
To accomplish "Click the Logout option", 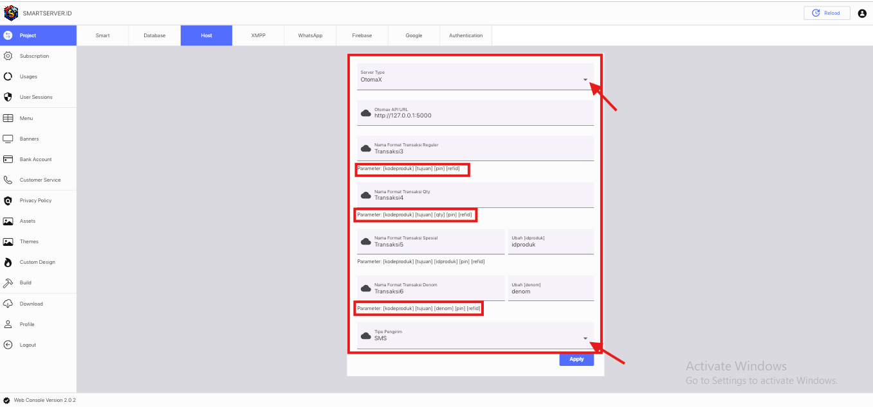I will coord(7,345).
